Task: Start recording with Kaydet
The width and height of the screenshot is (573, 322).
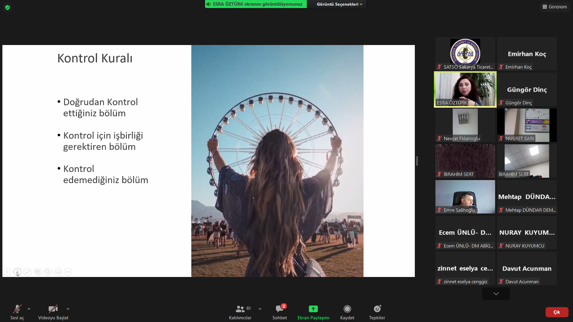Action: 347,312
